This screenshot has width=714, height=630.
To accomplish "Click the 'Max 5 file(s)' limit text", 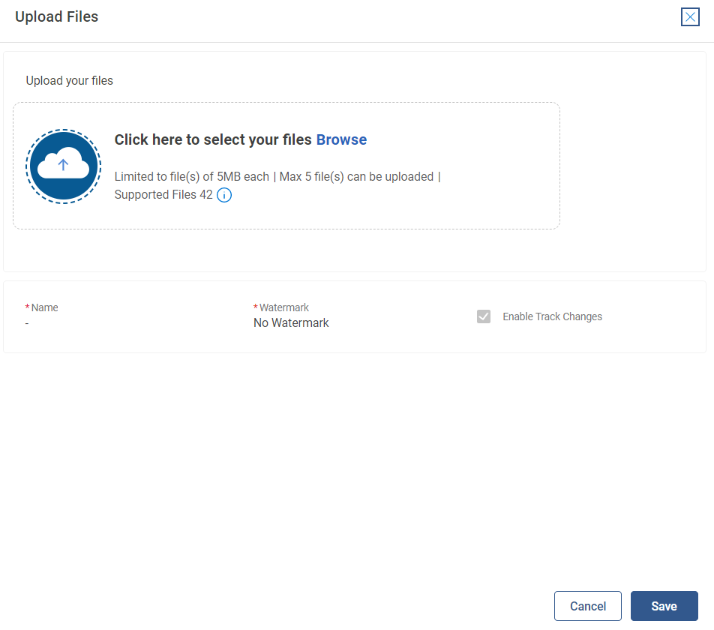I will [356, 177].
